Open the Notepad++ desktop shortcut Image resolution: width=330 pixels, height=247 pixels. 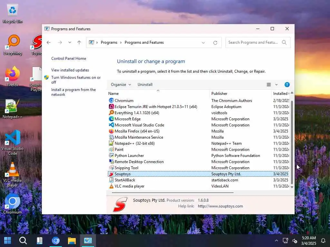point(13,109)
